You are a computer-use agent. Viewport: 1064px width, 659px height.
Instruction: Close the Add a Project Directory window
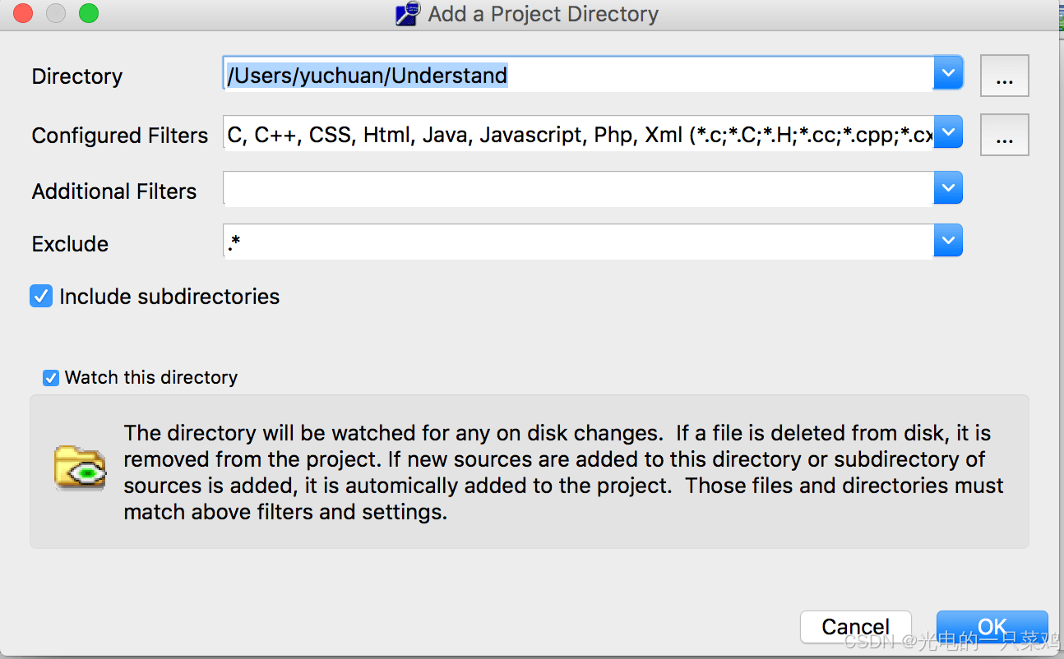coord(23,13)
